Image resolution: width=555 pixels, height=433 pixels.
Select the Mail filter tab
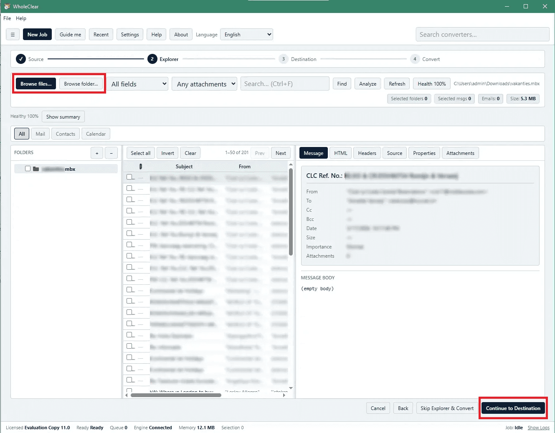tap(41, 134)
